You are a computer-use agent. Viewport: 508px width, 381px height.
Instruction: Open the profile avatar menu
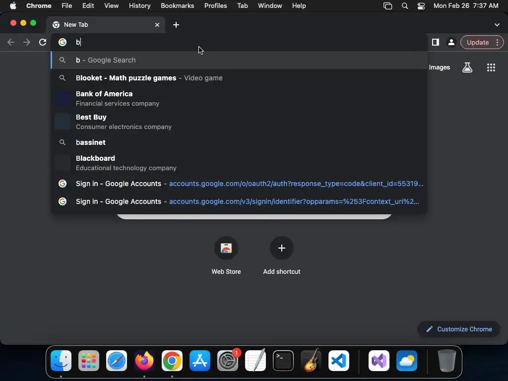pos(451,42)
